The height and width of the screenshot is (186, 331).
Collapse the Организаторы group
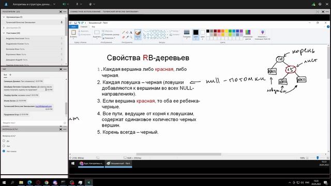4,17
